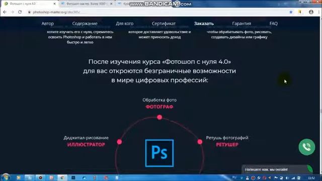Click the RU language indicator

pyautogui.click(x=234, y=177)
